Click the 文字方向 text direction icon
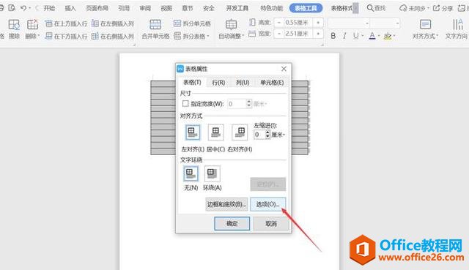The height and width of the screenshot is (270, 469). [457, 24]
